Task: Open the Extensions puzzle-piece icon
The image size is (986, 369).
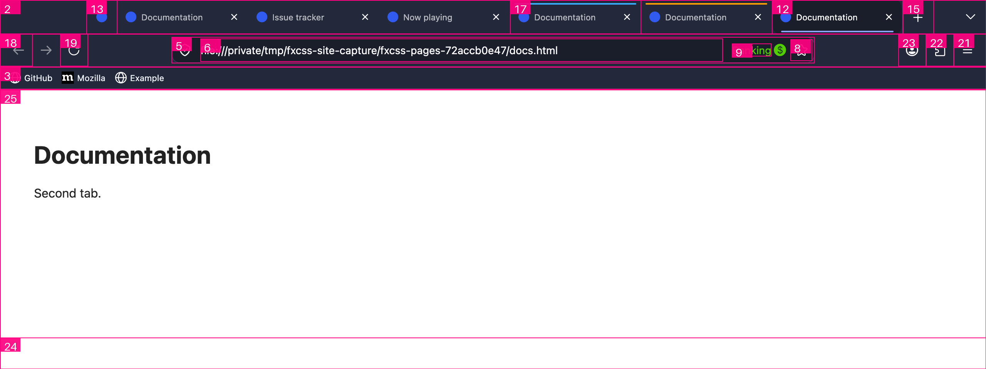Action: (x=940, y=50)
